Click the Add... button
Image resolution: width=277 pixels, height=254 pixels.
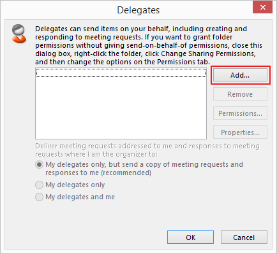coord(240,75)
